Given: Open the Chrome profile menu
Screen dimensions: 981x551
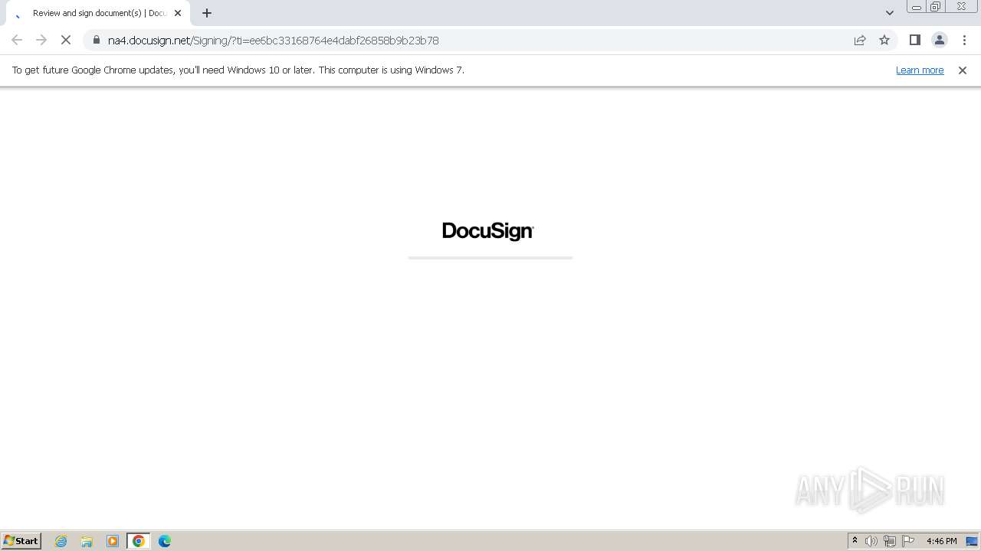Looking at the screenshot, I should (939, 40).
